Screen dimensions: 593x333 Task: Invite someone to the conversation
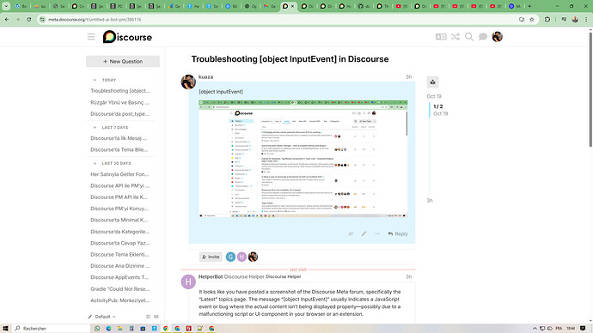pos(211,257)
